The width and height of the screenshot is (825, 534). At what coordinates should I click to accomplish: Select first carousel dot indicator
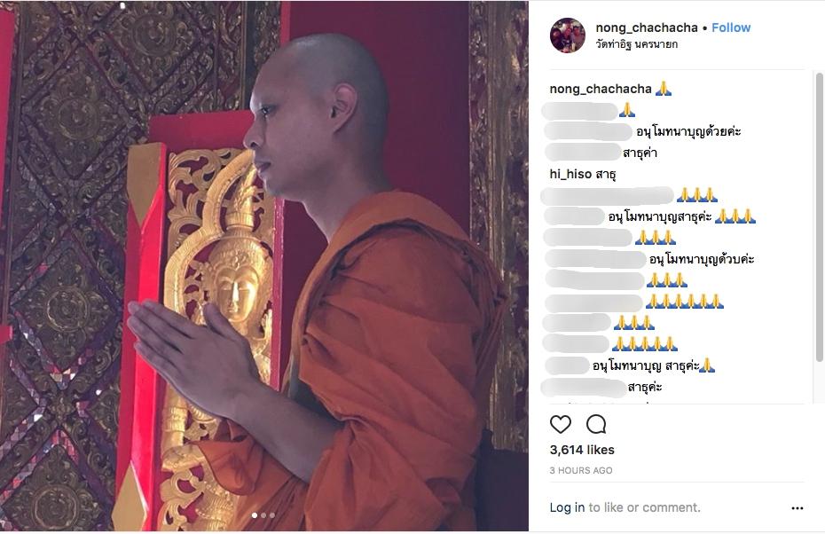255,515
